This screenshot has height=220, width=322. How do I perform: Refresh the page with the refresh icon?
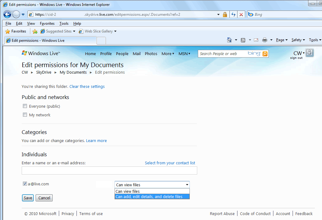pos(233,15)
